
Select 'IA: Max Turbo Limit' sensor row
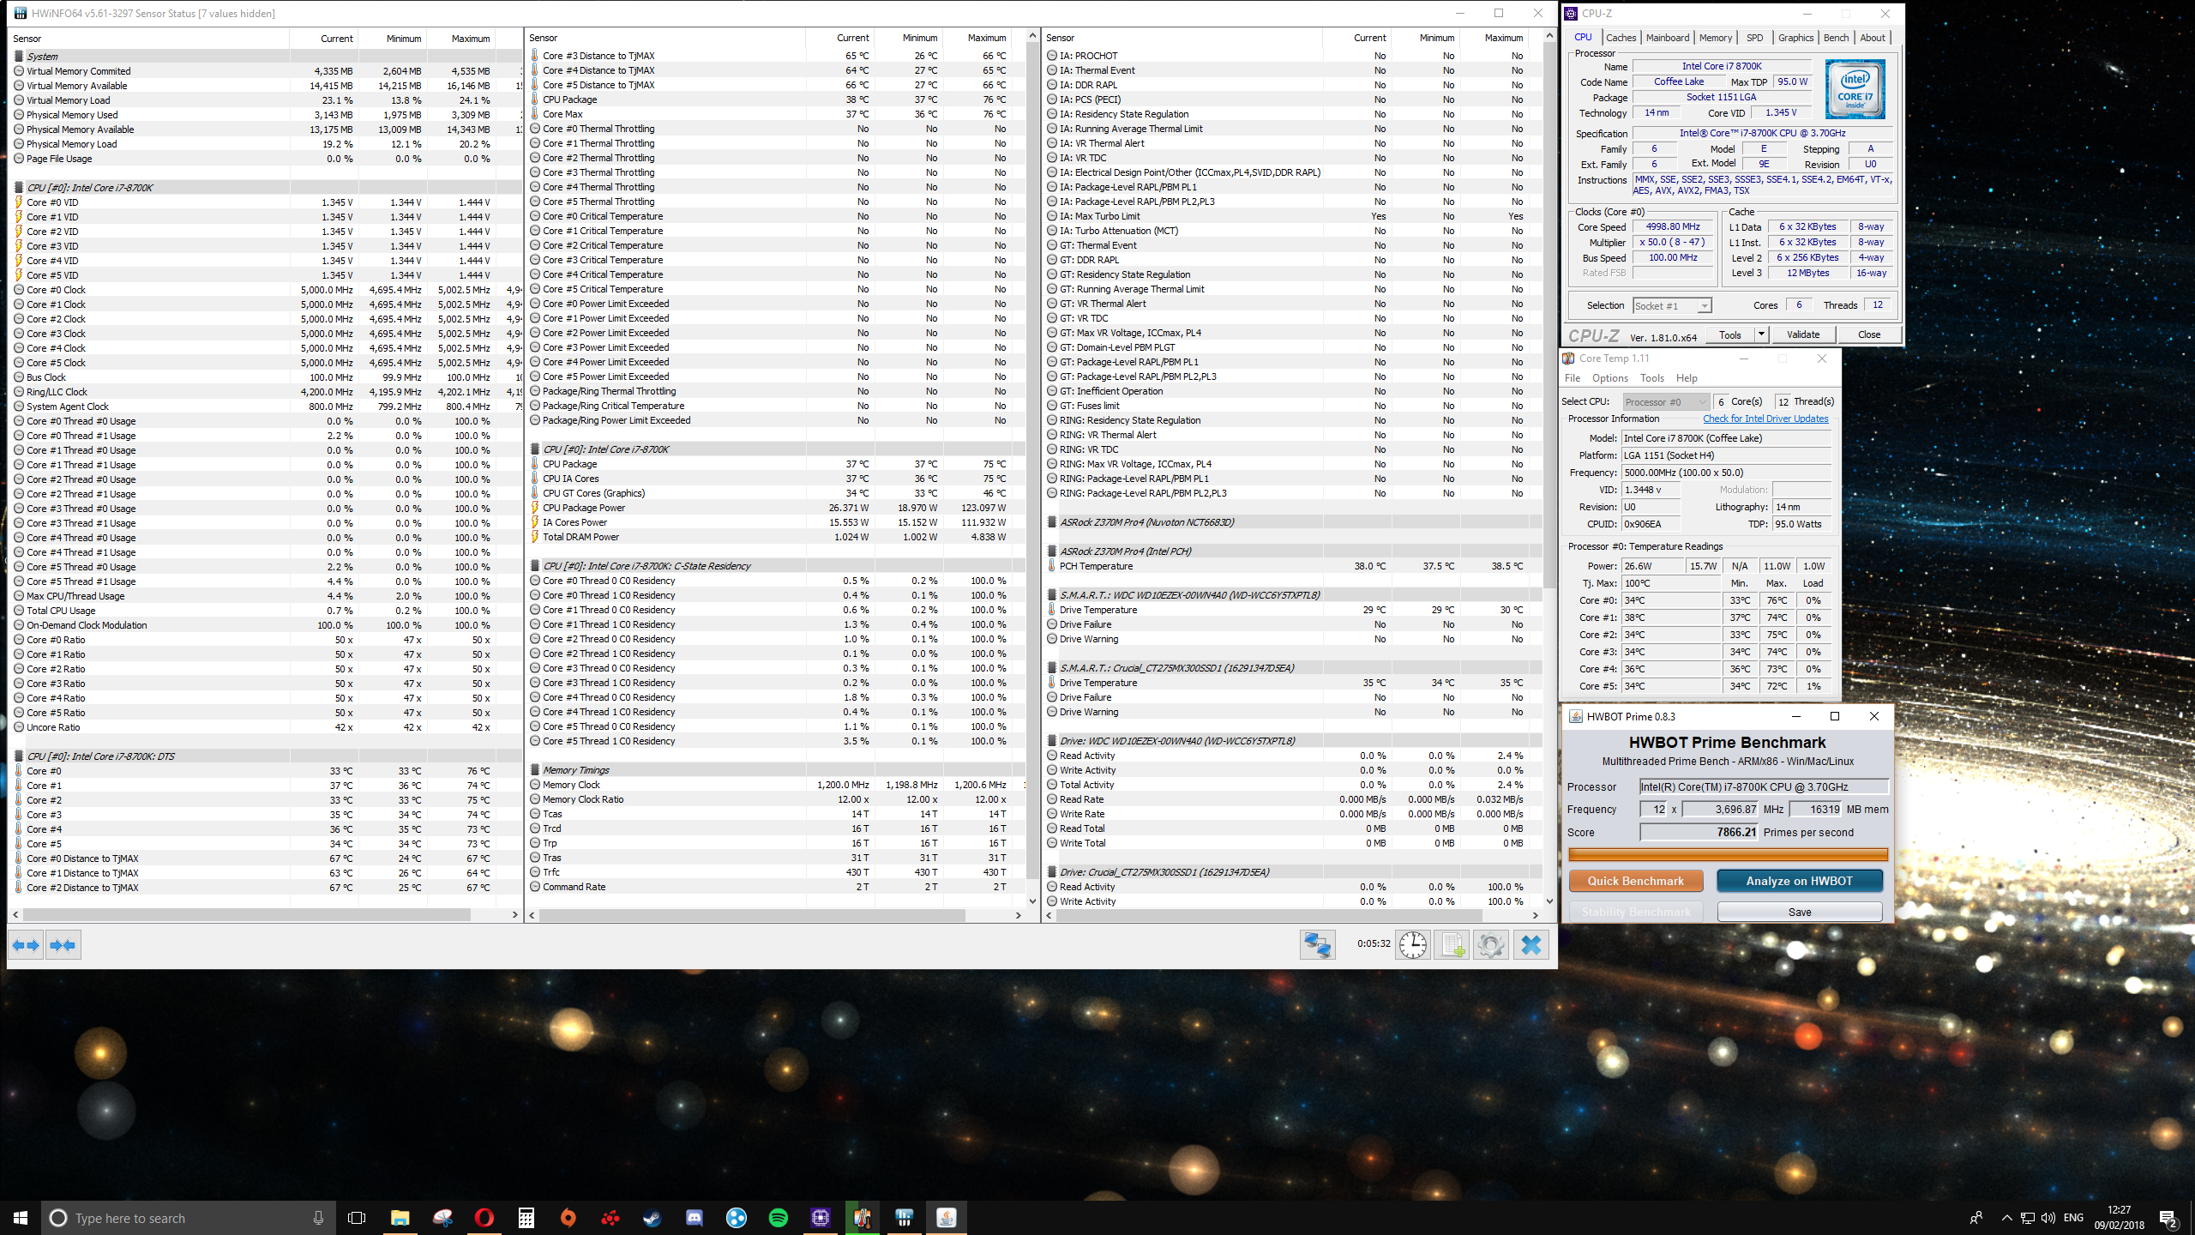tap(1292, 216)
